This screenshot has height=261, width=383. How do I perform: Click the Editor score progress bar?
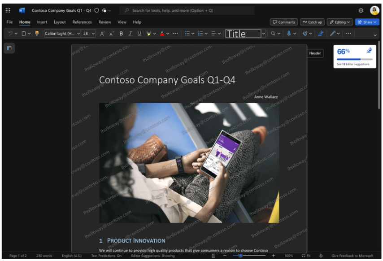355,59
